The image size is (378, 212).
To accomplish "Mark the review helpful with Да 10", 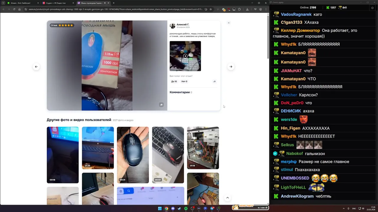I will (174, 82).
